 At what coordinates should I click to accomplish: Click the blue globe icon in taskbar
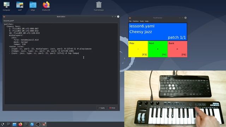click(x=32, y=124)
